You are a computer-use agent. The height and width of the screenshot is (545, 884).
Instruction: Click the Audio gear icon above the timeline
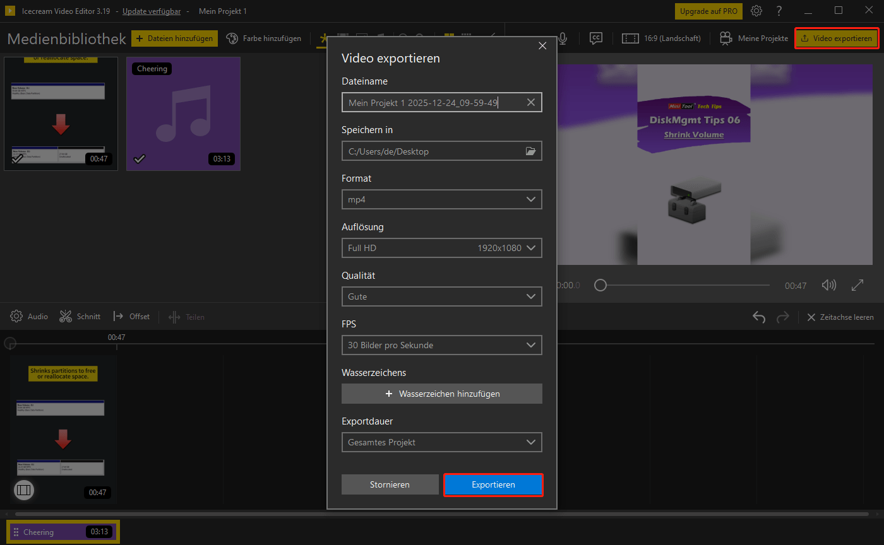coord(16,316)
